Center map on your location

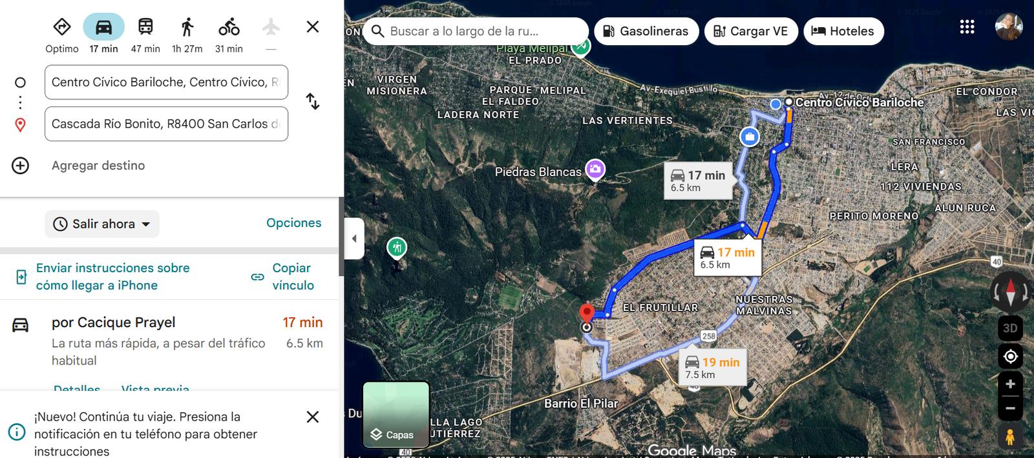[1011, 356]
